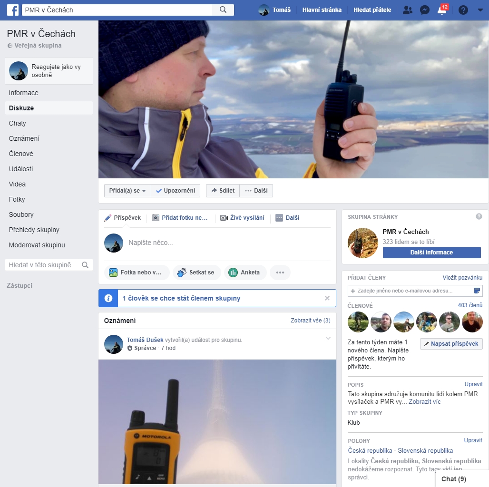Open the 1 člověk se chce stát členem notice
This screenshot has height=487, width=489.
[x=181, y=298]
